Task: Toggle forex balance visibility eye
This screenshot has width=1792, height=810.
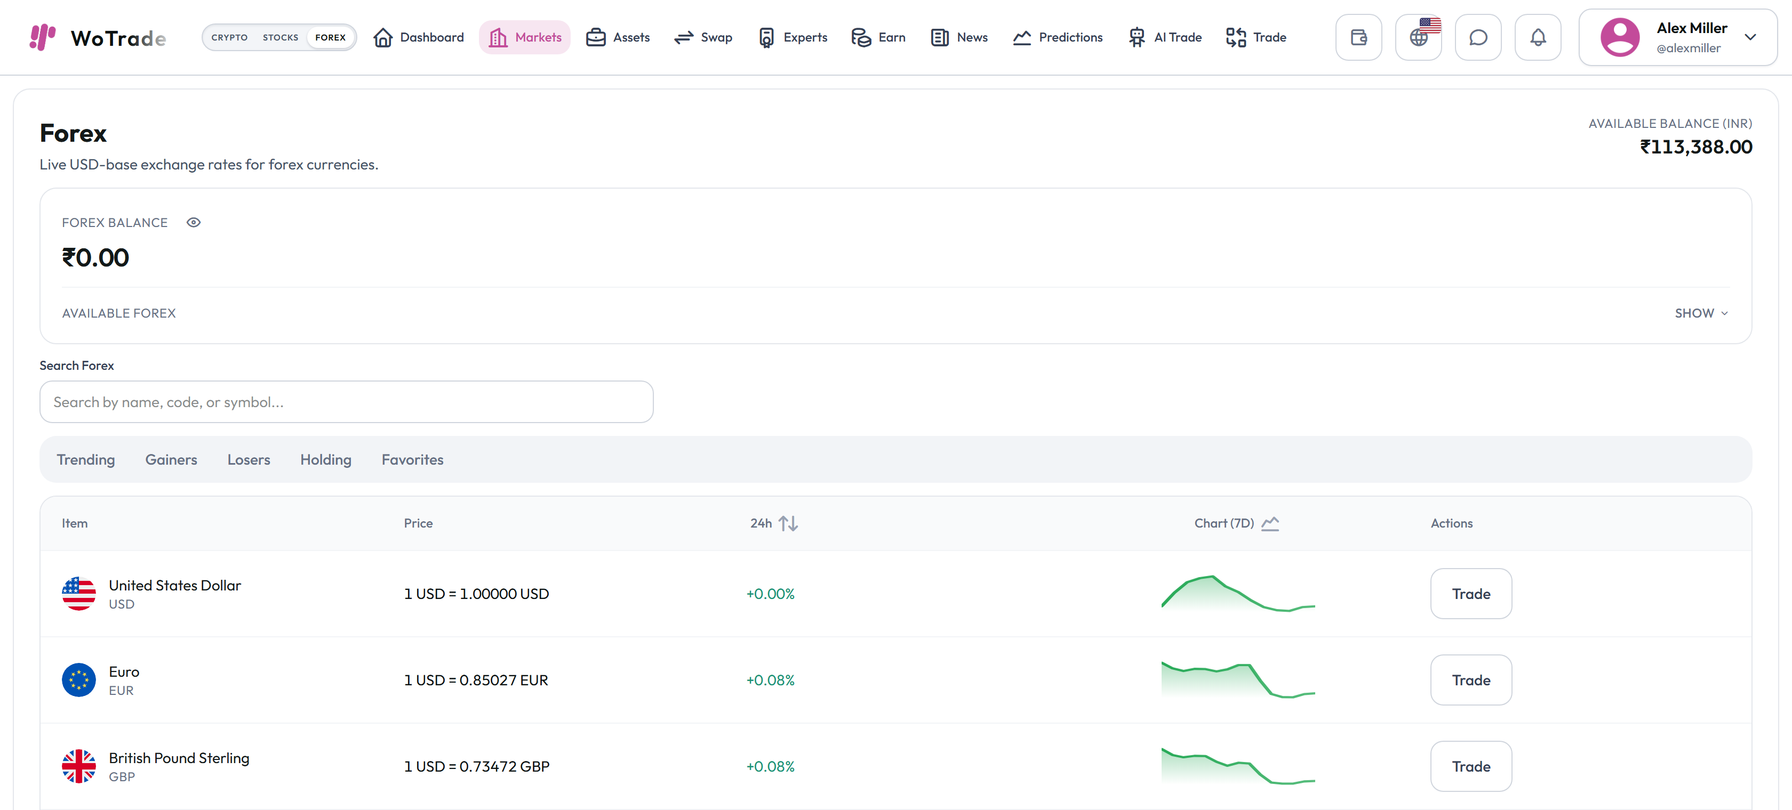Action: pos(194,223)
